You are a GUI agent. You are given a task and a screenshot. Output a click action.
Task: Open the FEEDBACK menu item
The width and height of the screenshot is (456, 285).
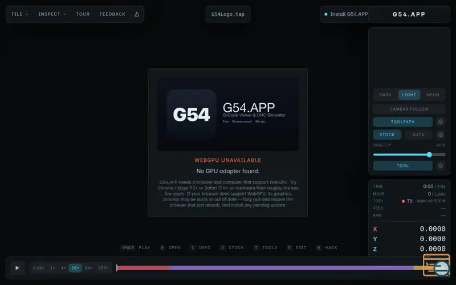tap(112, 14)
